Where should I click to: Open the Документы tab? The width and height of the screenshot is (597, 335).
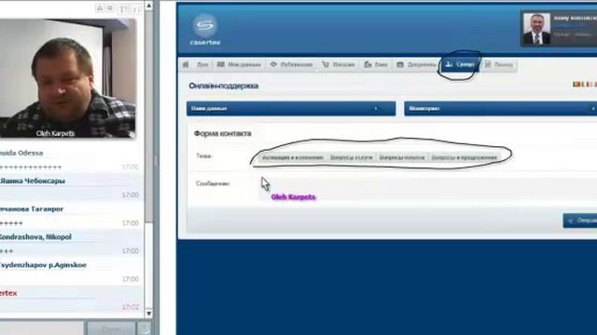(x=416, y=64)
